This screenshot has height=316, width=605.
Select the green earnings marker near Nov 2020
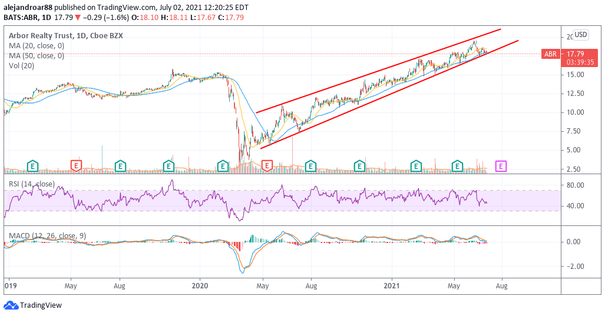click(x=359, y=166)
